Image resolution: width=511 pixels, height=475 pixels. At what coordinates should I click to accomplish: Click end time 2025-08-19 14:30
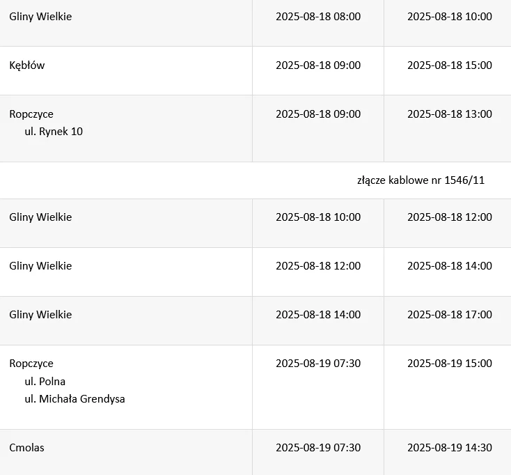[x=450, y=448]
